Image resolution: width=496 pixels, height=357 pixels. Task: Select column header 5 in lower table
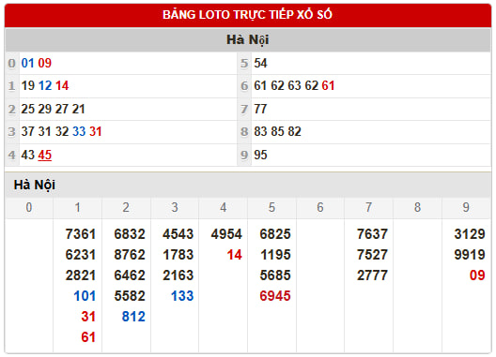pos(271,207)
